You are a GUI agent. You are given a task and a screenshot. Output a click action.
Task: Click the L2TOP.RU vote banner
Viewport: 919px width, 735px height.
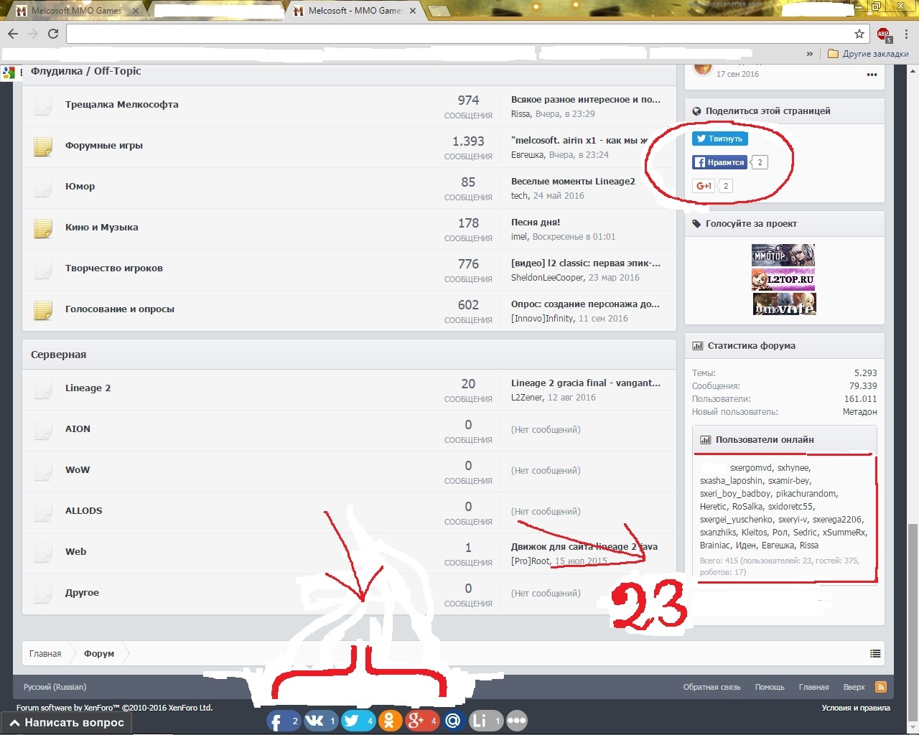(783, 279)
